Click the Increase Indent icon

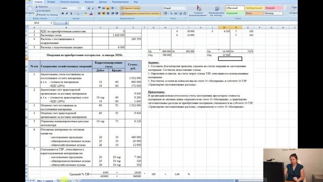click(x=117, y=14)
